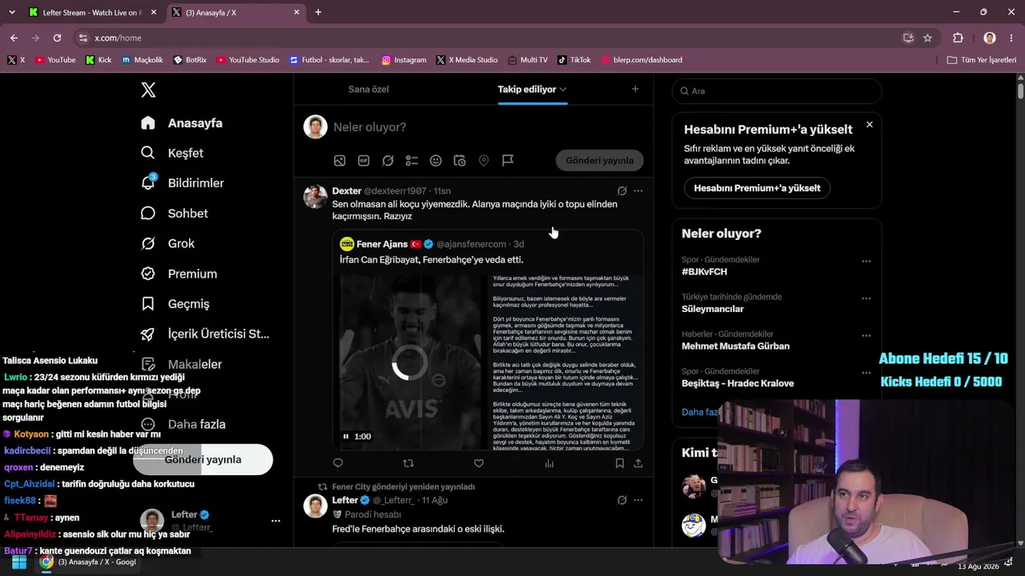Add a poll to the new post
The image size is (1025, 576).
click(x=412, y=161)
